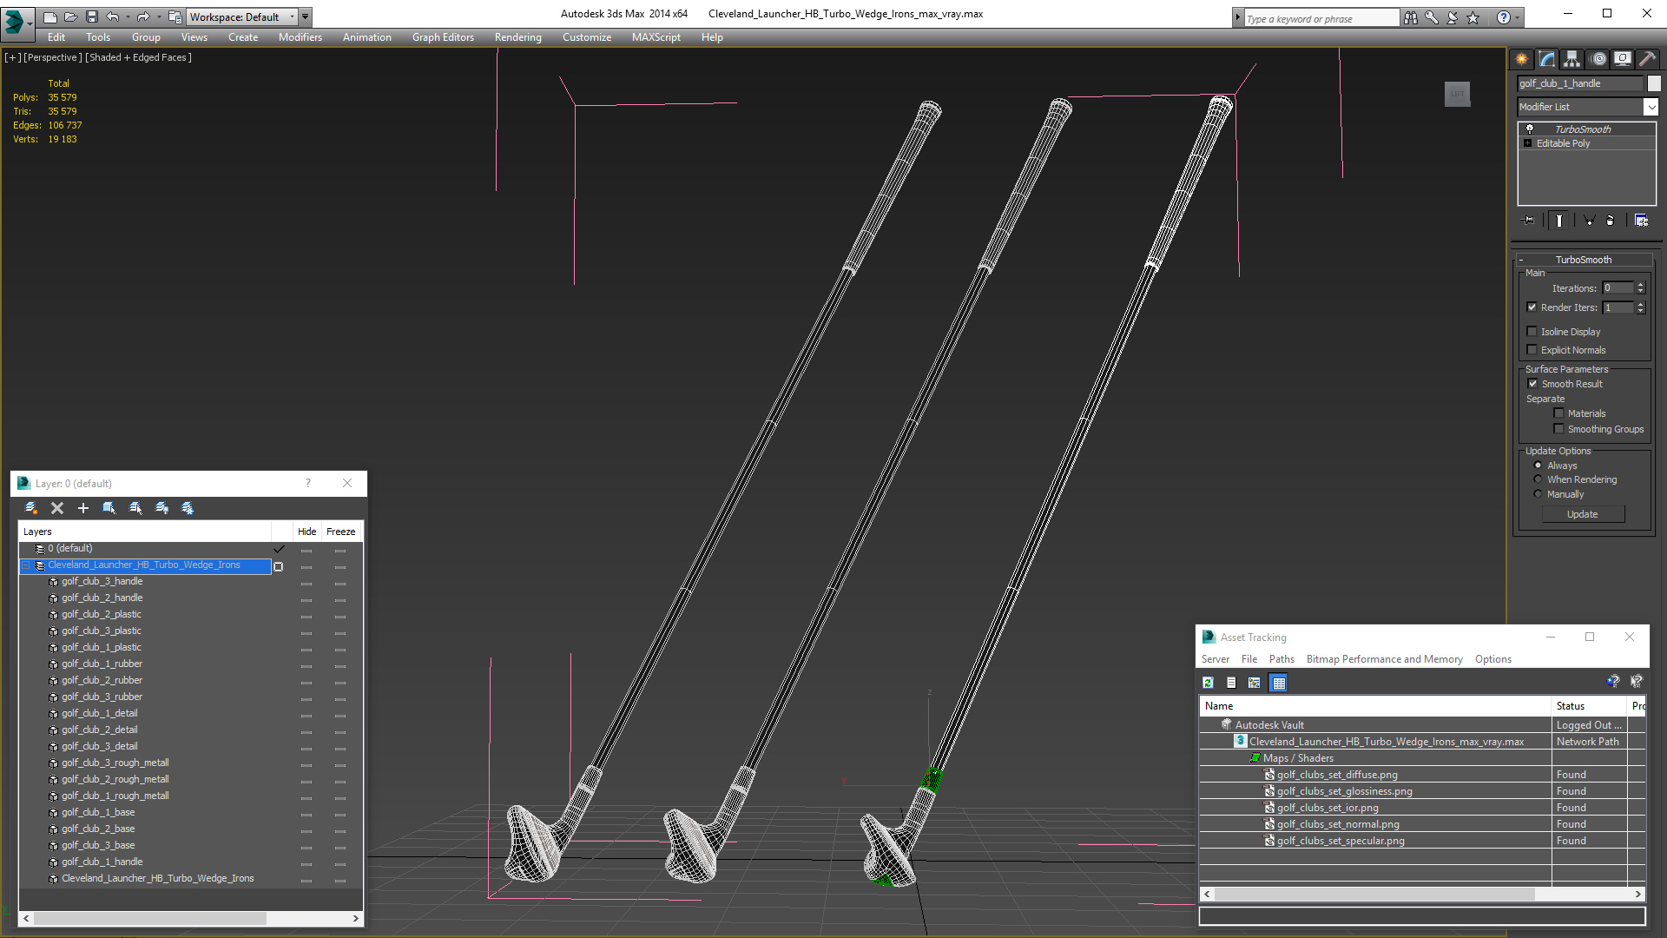Click Configure Modifier Sets icon
1667x938 pixels.
point(1641,221)
